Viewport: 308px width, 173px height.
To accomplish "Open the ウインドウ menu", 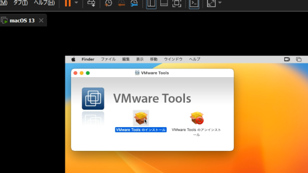I will 173,59.
